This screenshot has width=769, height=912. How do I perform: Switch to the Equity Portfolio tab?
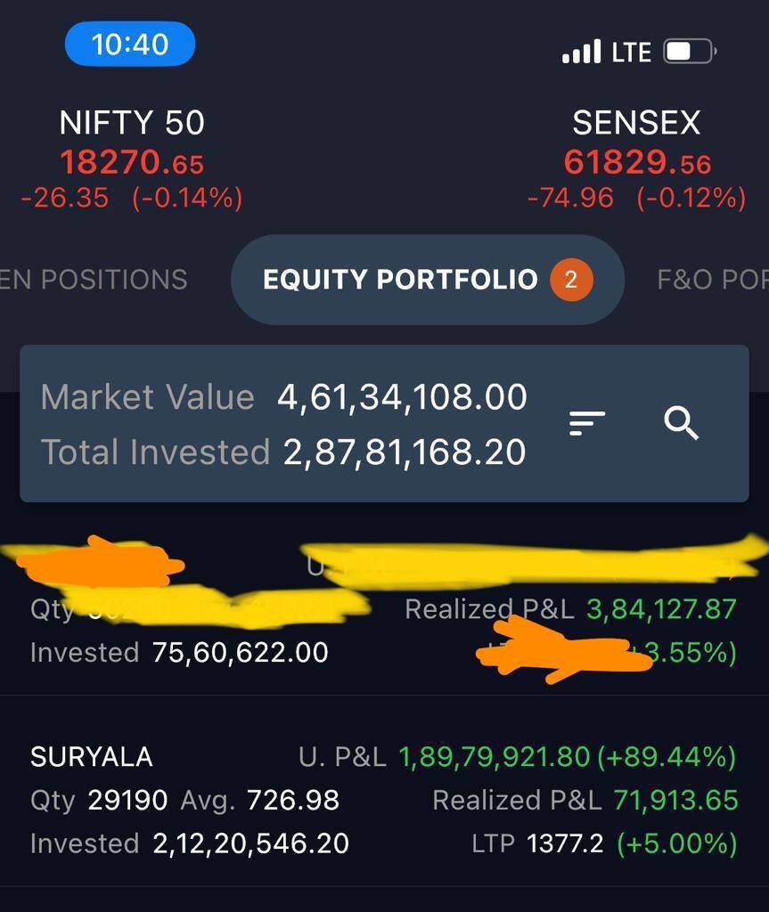400,281
